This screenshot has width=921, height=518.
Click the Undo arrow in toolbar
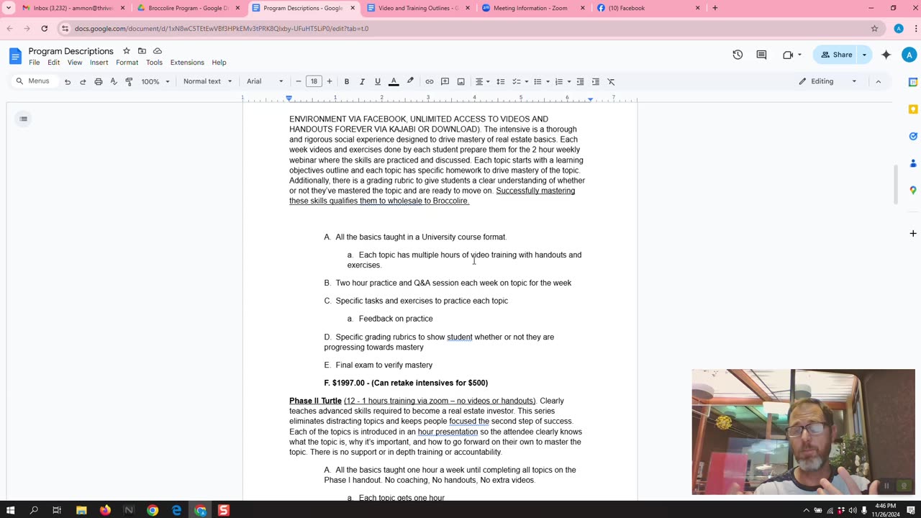pyautogui.click(x=68, y=81)
